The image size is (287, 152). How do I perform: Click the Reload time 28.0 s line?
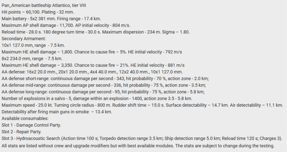[95, 32]
